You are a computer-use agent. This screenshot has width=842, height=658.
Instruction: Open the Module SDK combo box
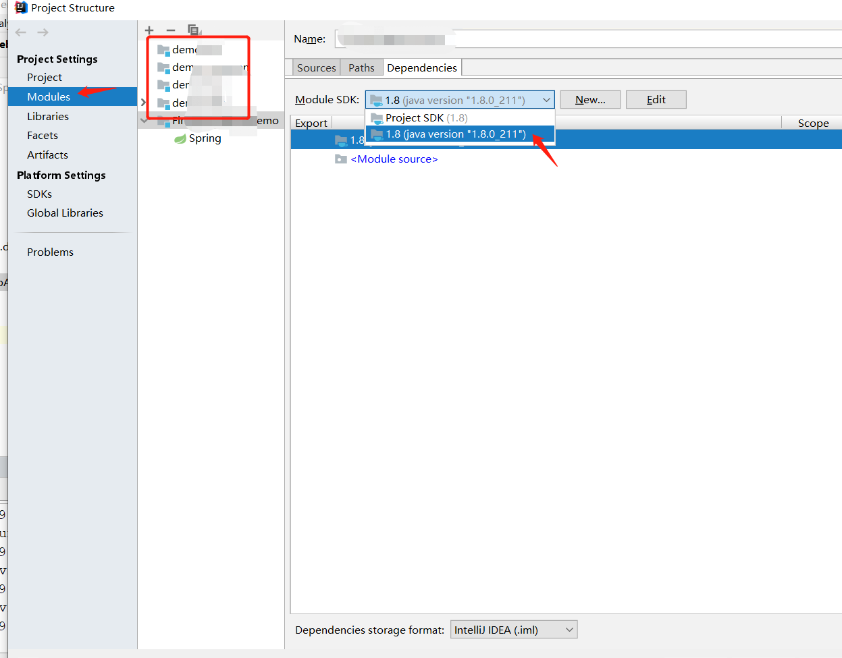click(x=460, y=100)
